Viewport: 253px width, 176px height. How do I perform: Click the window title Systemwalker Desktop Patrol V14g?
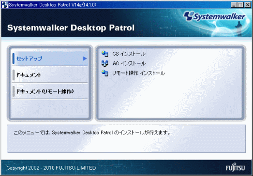point(53,5)
